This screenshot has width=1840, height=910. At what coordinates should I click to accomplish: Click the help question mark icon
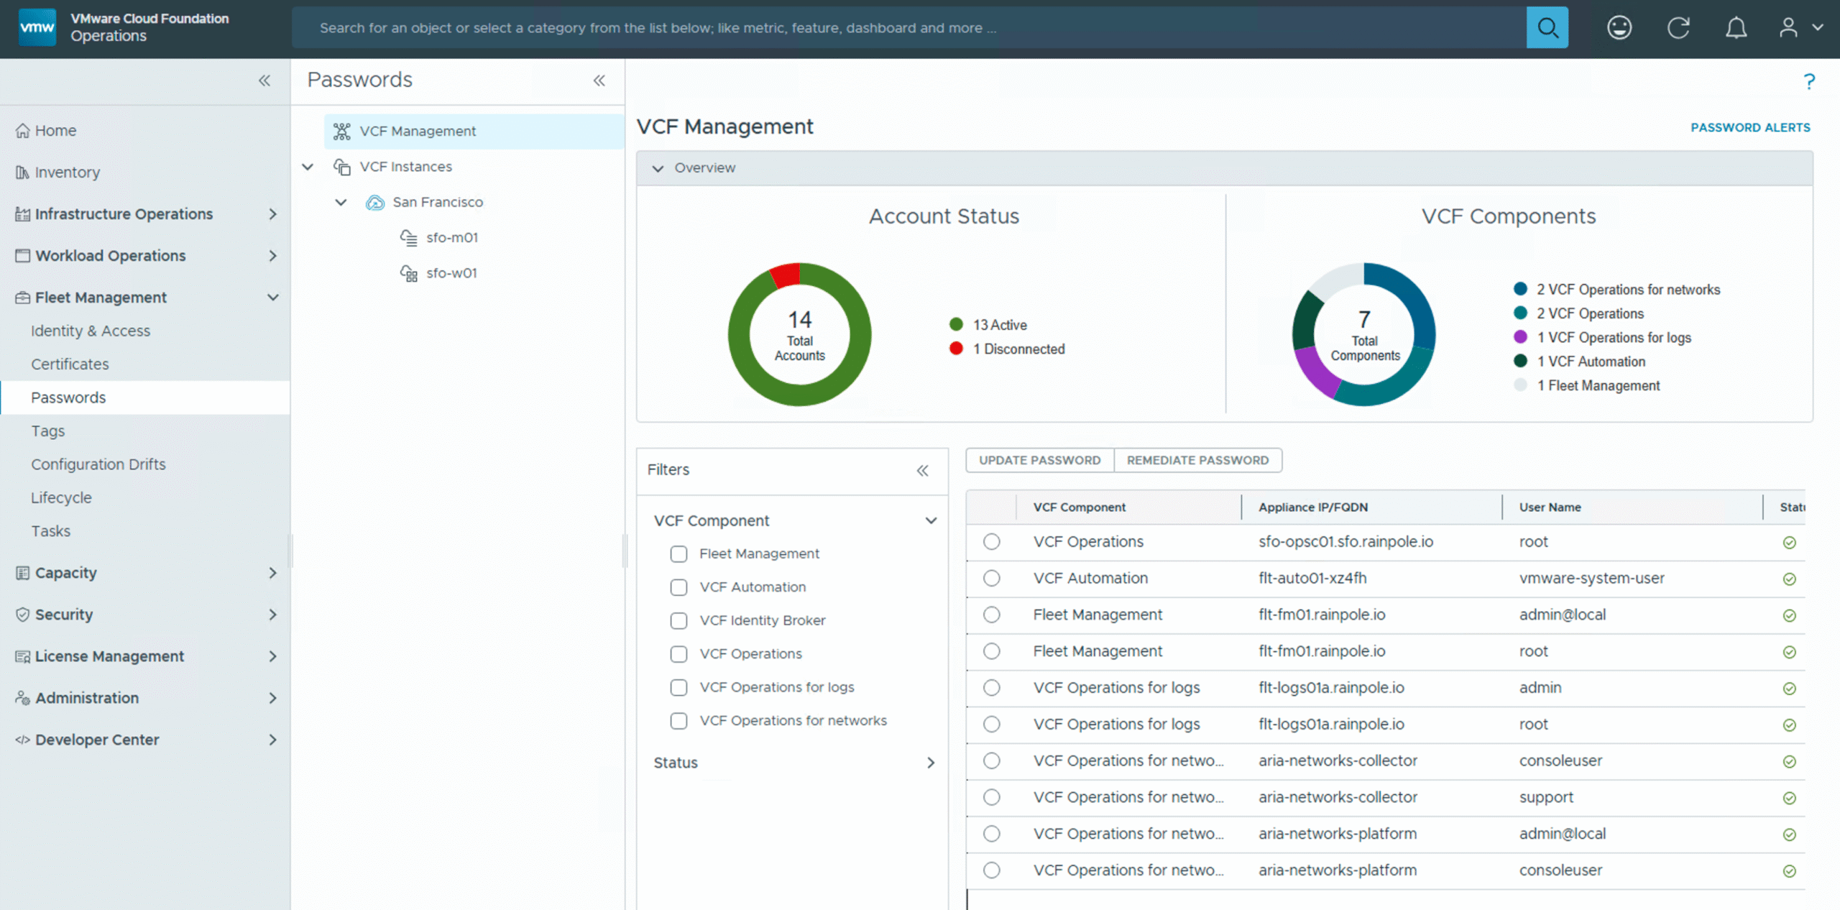point(1808,81)
